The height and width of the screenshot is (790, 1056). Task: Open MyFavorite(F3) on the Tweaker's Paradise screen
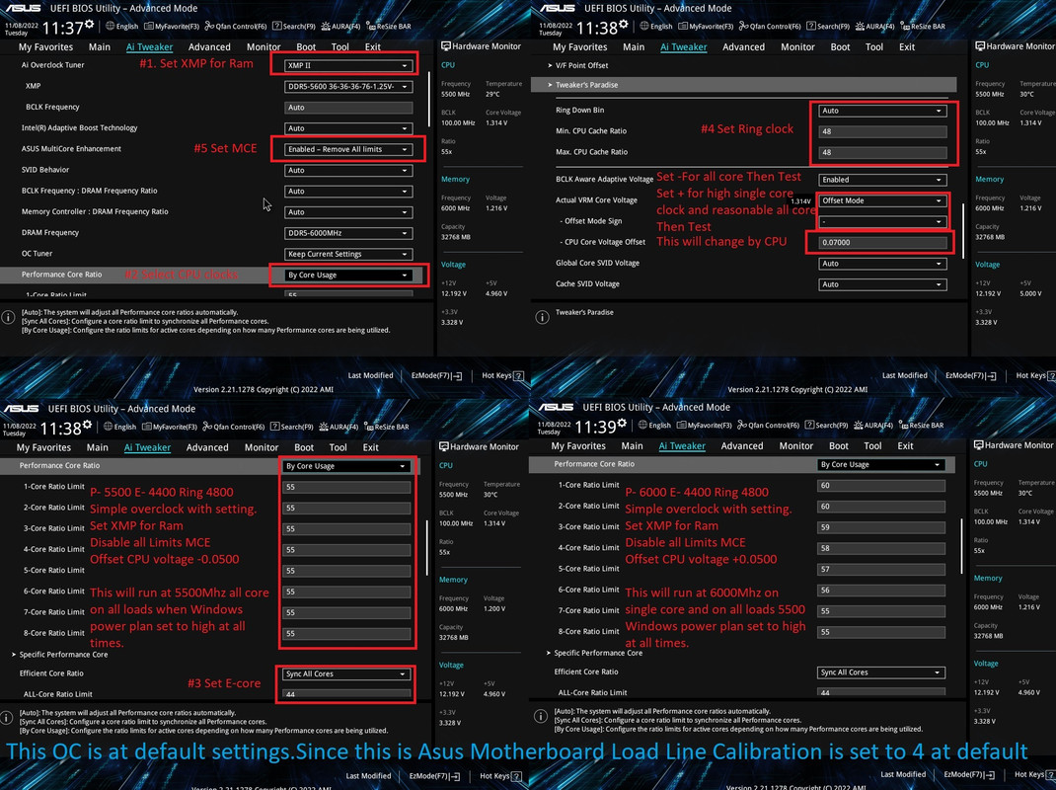coord(706,27)
